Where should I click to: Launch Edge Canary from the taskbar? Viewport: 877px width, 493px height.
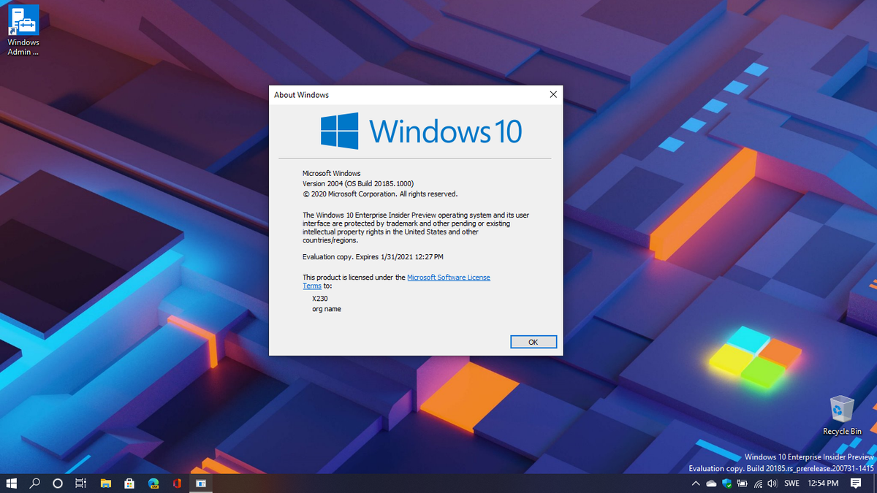pyautogui.click(x=153, y=484)
